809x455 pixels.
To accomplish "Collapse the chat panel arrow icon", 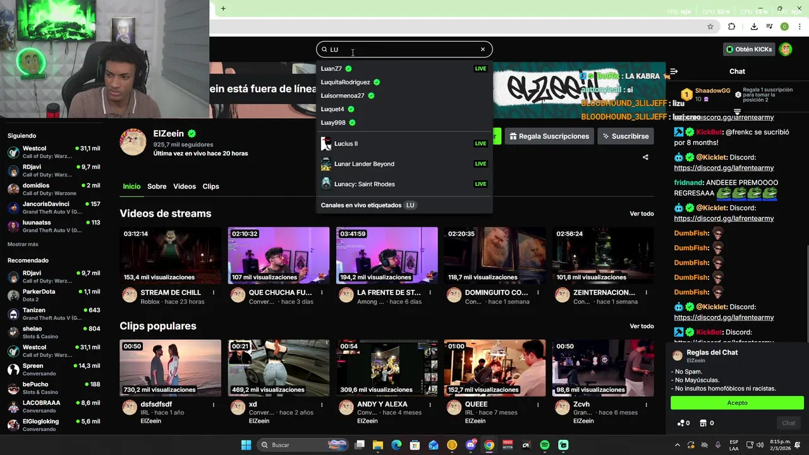I will pyautogui.click(x=674, y=71).
